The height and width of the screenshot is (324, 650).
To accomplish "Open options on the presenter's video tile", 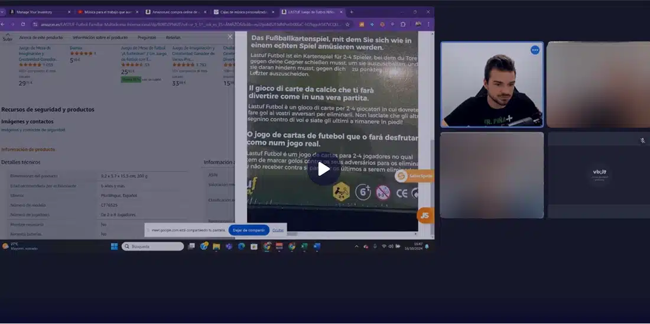I will 535,50.
